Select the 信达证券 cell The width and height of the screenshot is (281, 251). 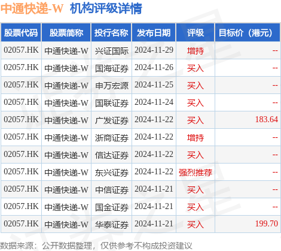(112, 155)
